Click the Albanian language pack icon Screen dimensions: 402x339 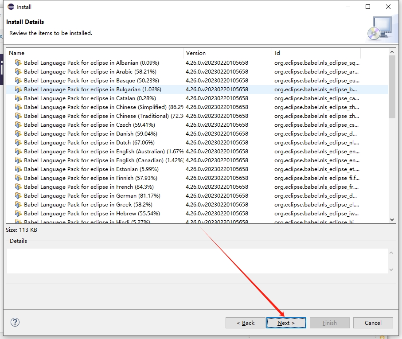[x=18, y=63]
